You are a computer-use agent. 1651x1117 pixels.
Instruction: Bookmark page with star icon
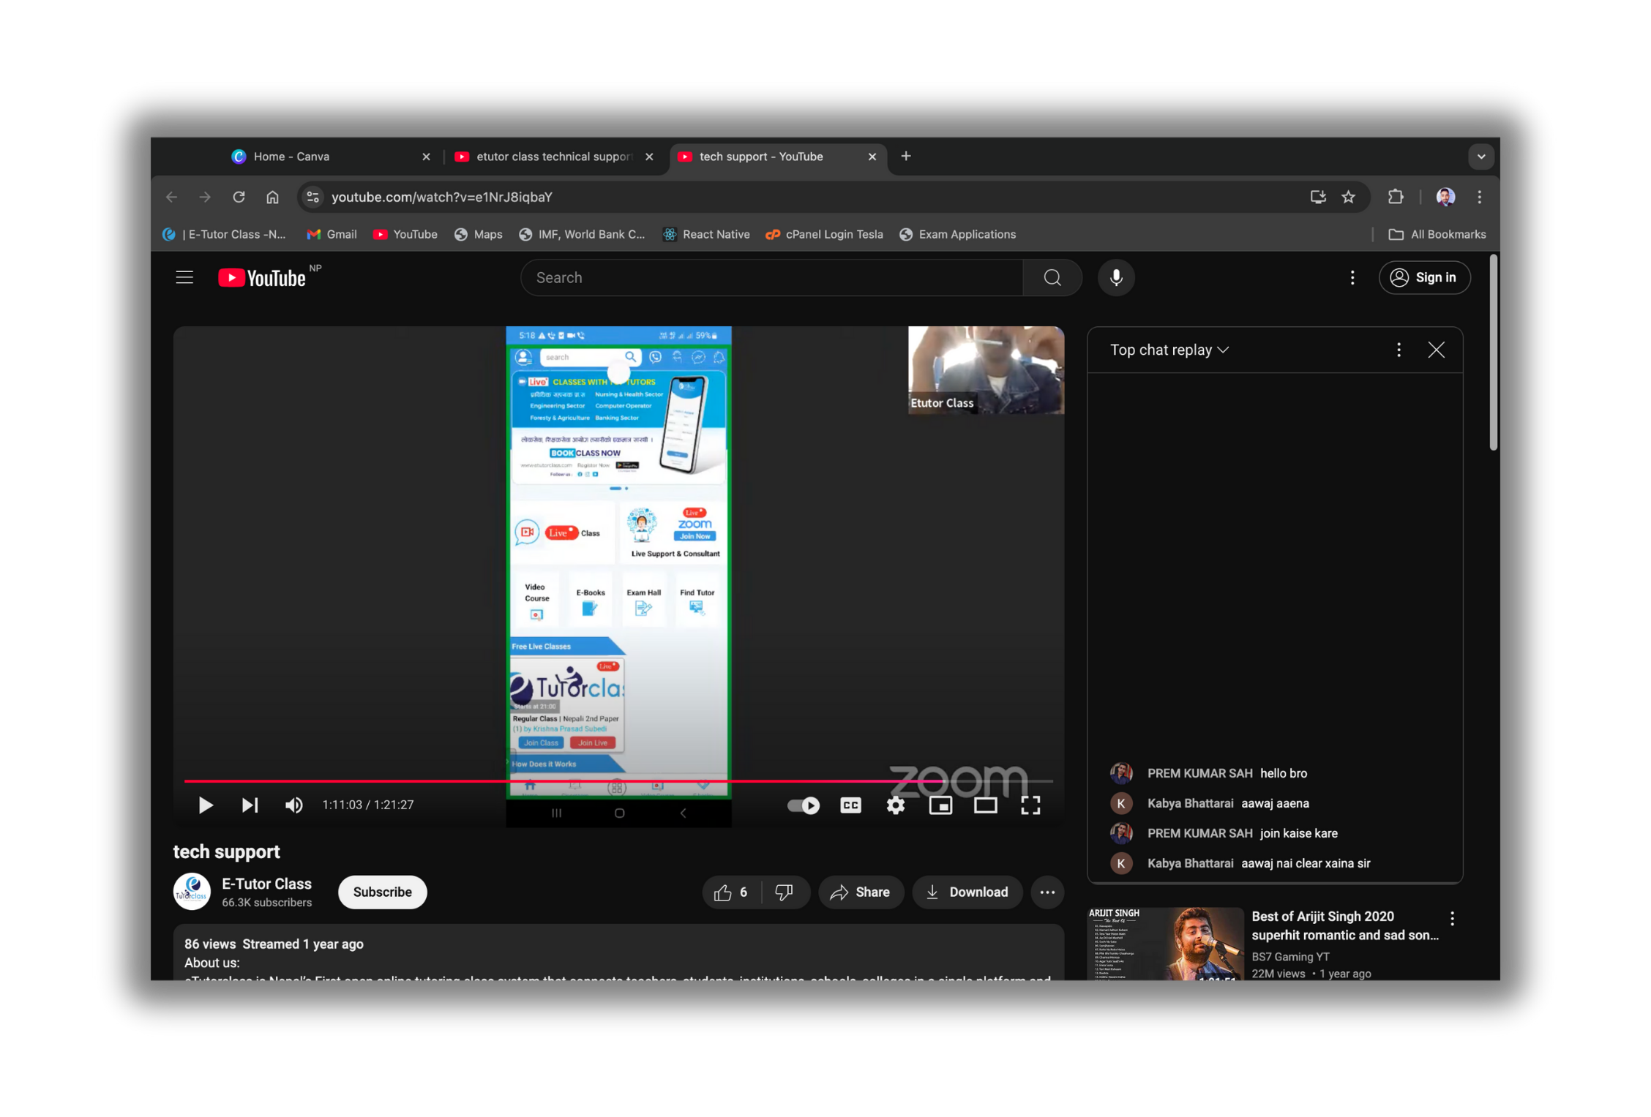(x=1348, y=197)
